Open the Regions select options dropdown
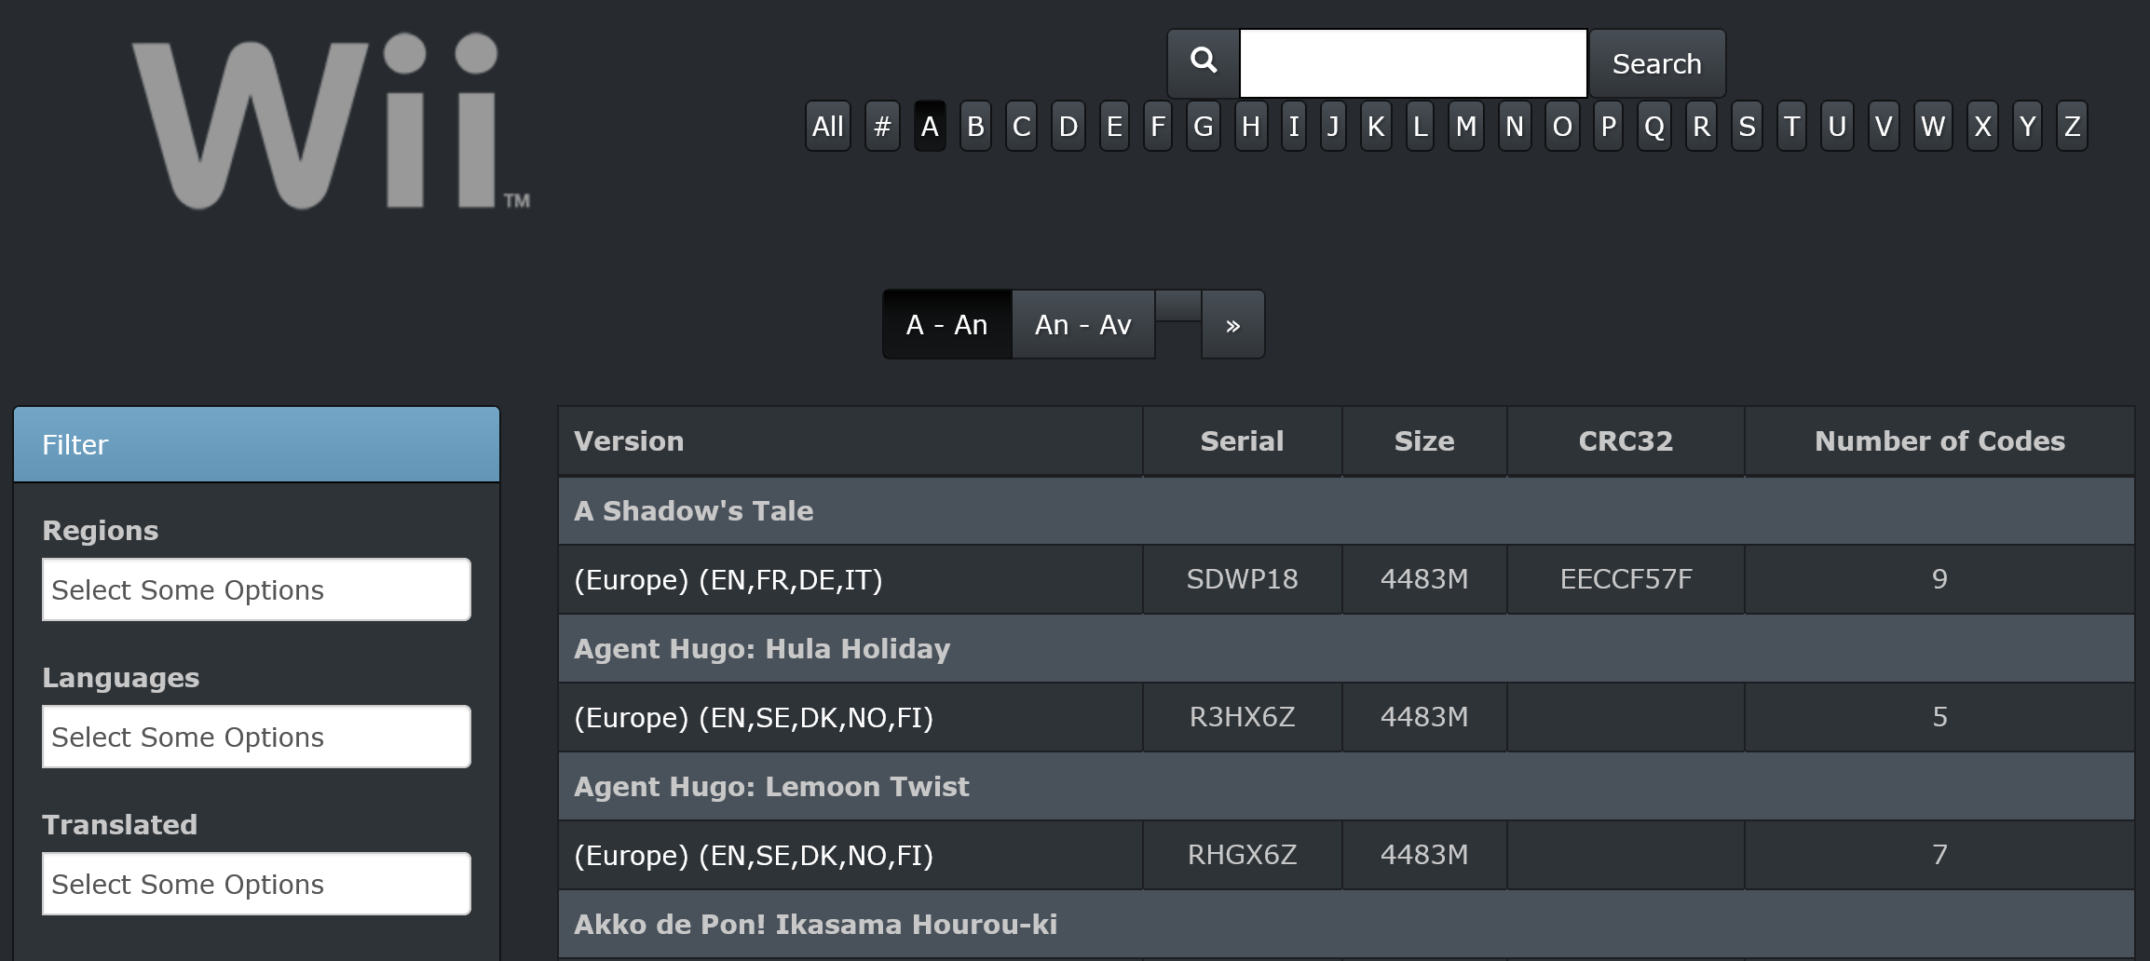 [x=256, y=589]
